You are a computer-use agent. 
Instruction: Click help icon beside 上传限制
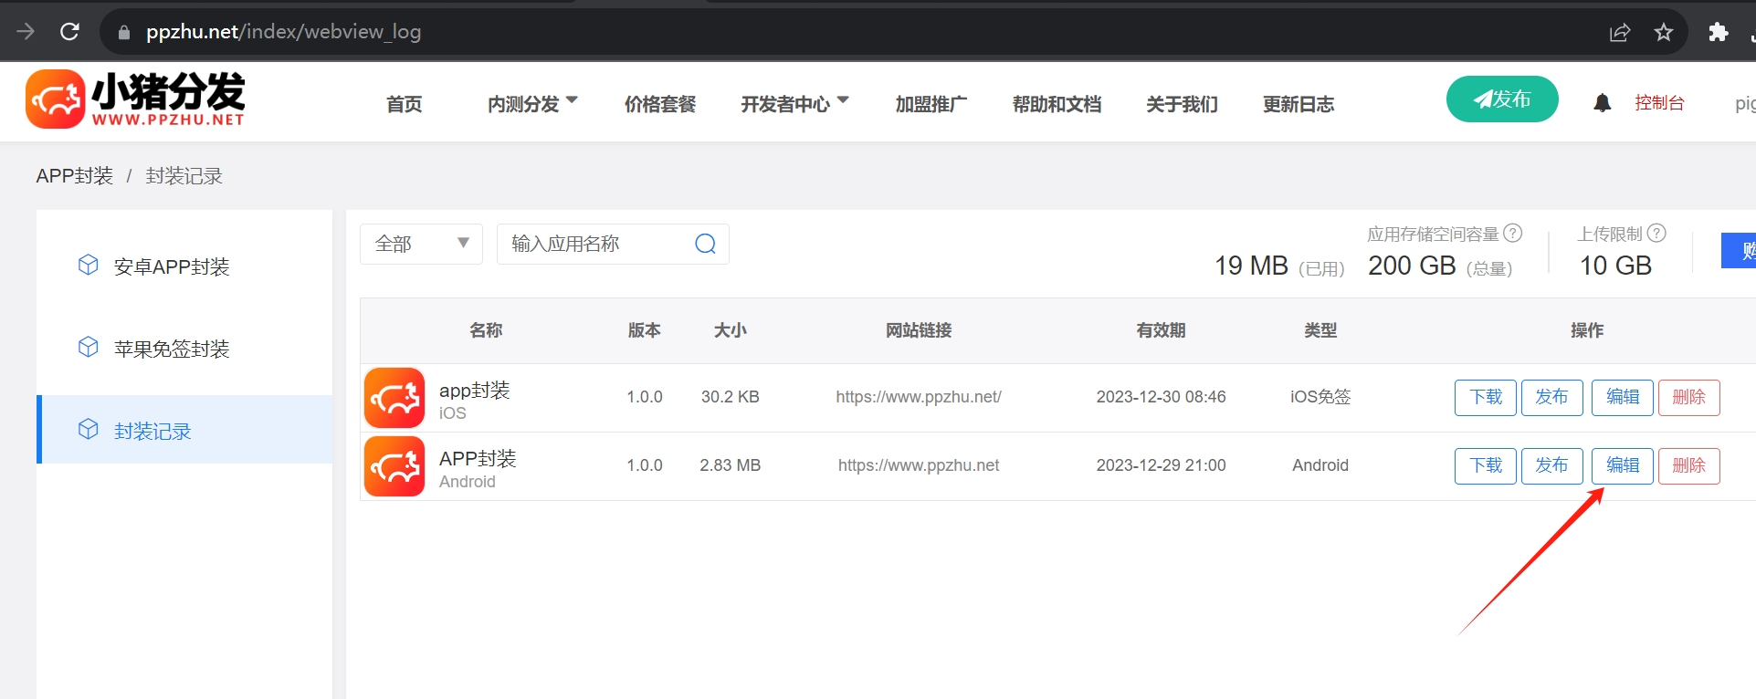(x=1656, y=234)
